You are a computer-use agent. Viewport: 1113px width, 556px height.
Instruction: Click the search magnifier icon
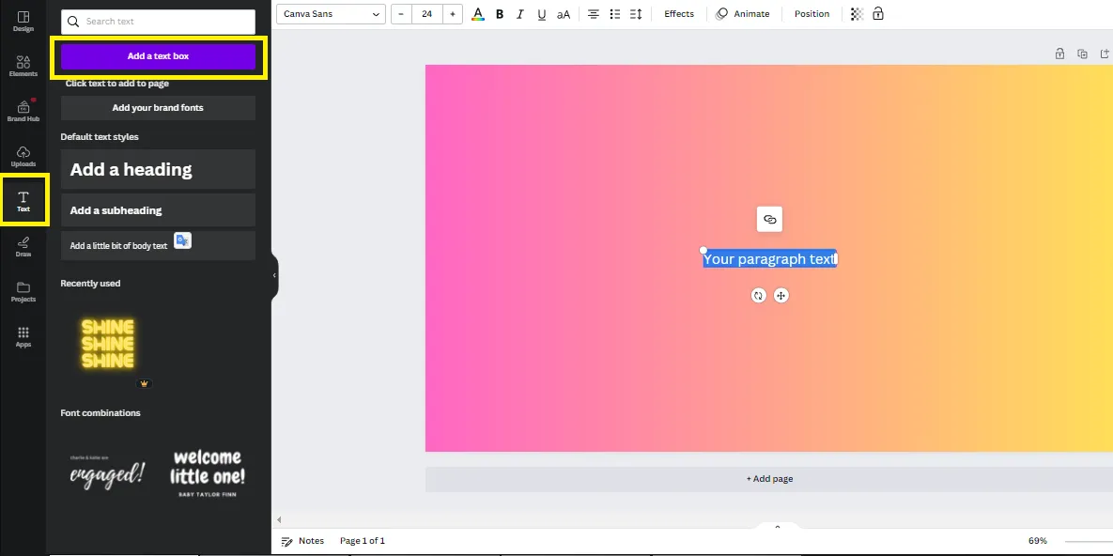click(x=73, y=22)
